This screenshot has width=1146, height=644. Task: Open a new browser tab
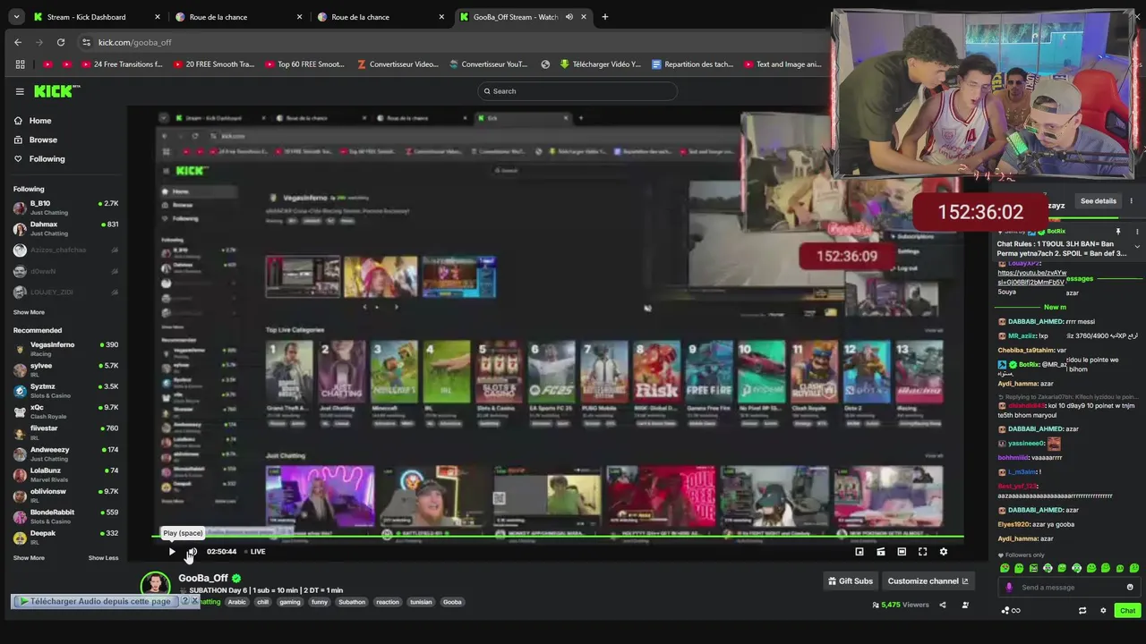604,17
